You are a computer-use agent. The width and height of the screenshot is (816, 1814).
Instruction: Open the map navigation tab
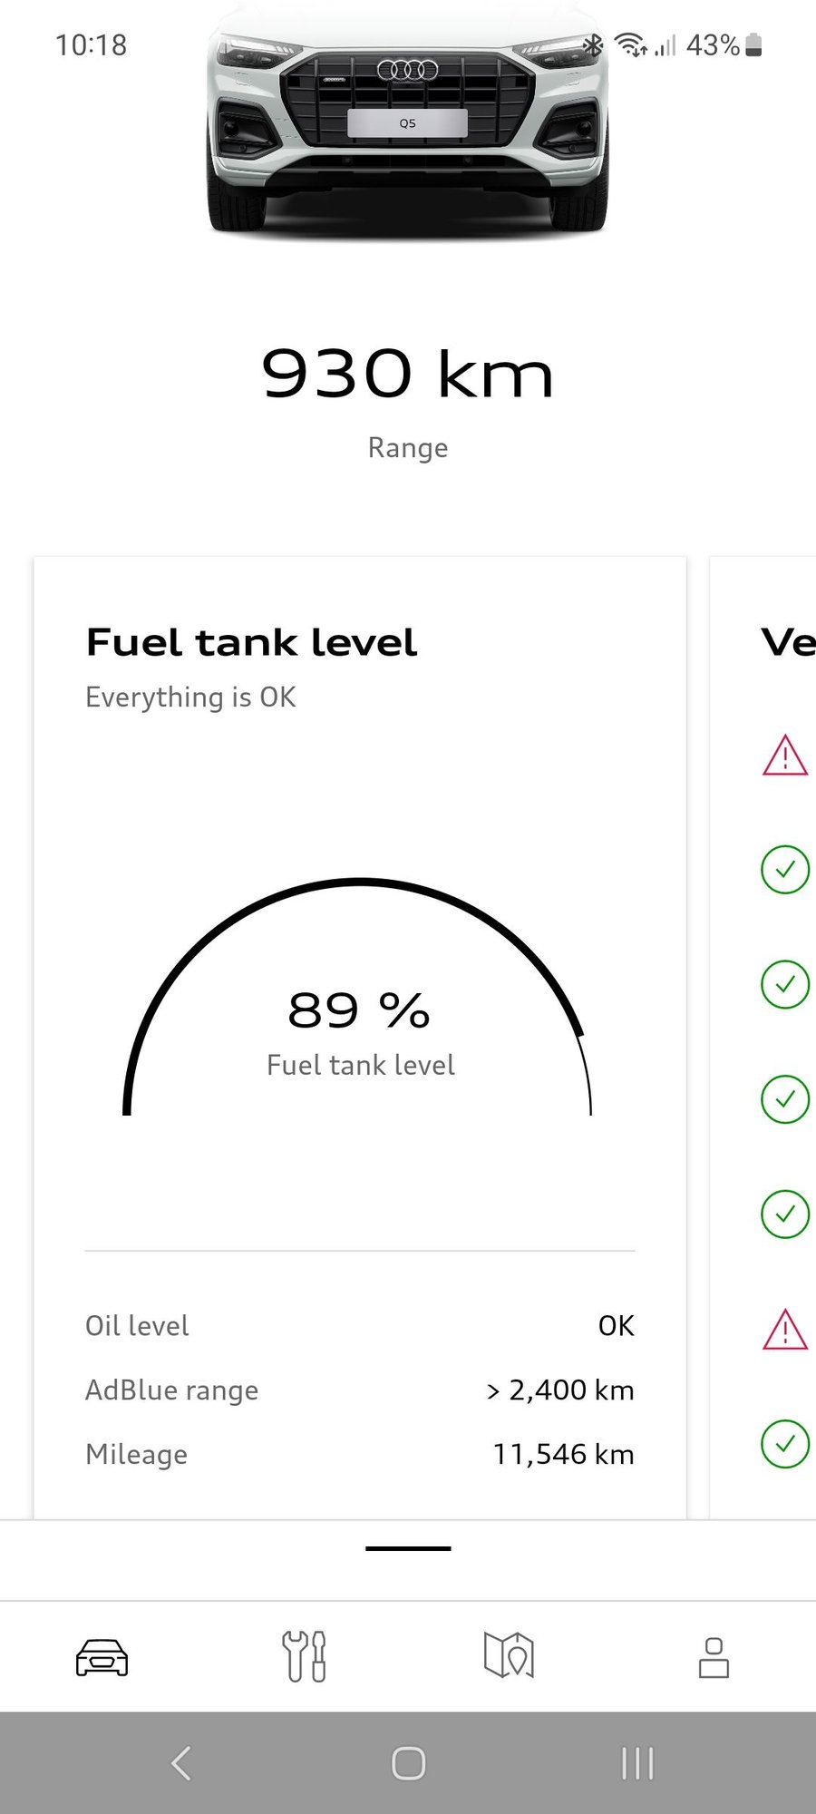click(x=509, y=1657)
